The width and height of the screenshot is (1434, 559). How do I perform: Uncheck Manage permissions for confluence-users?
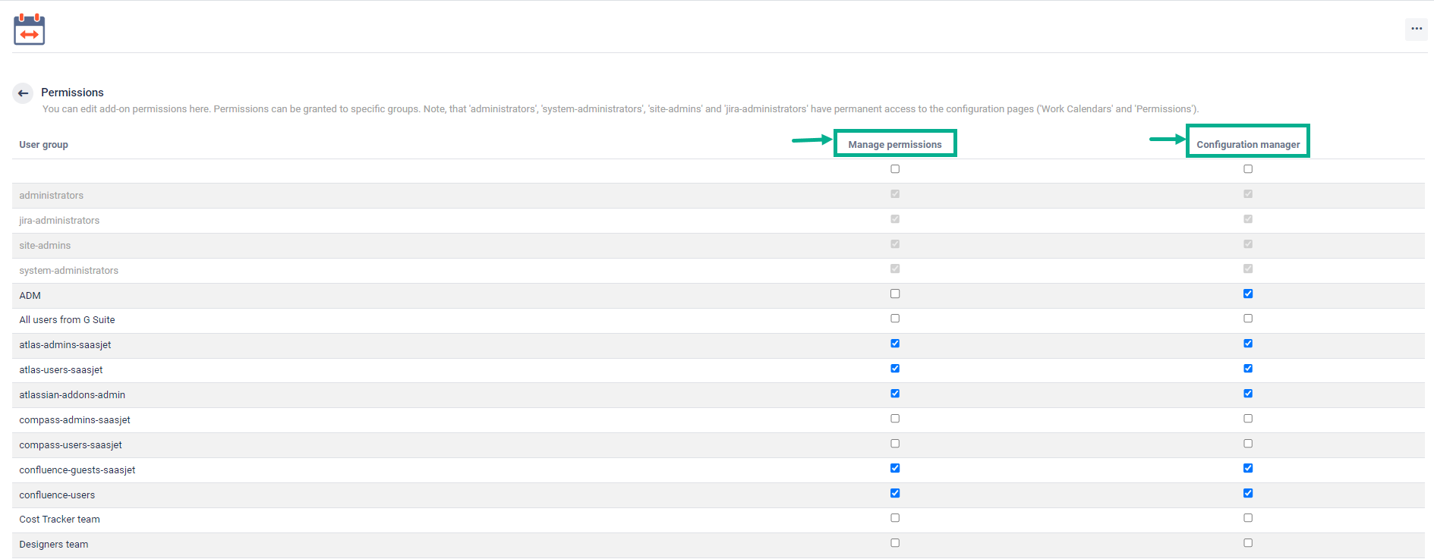(x=895, y=494)
